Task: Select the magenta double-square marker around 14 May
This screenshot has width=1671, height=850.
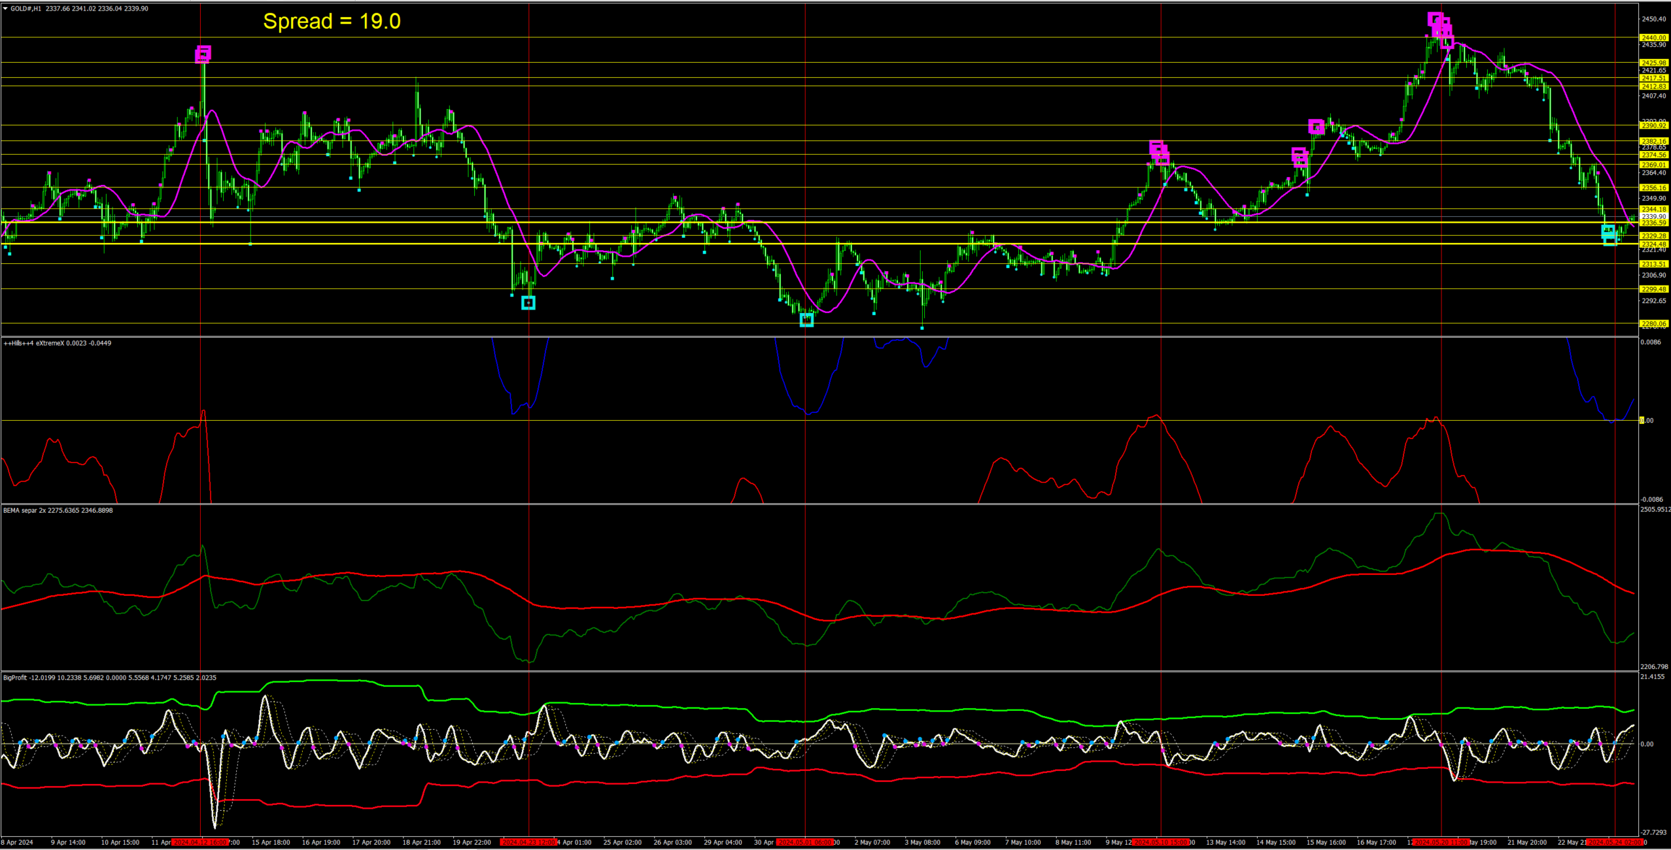Action: (x=1300, y=157)
